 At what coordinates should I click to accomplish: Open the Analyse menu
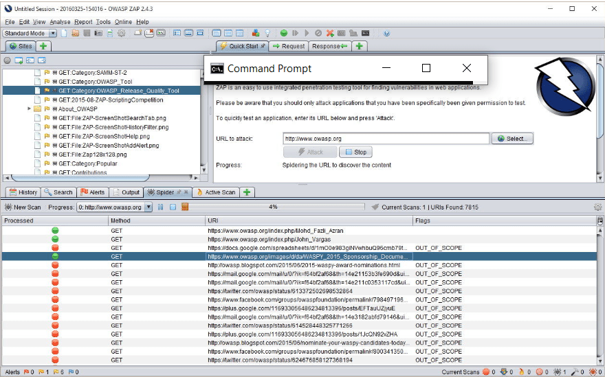pos(60,22)
